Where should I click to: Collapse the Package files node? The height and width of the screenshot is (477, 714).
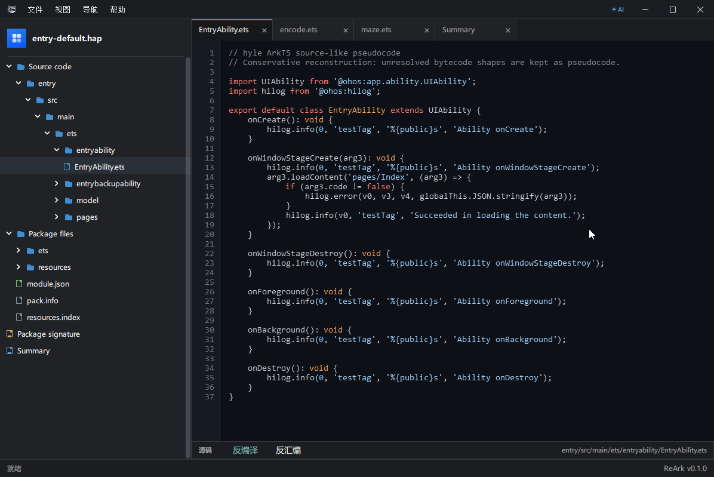[9, 233]
